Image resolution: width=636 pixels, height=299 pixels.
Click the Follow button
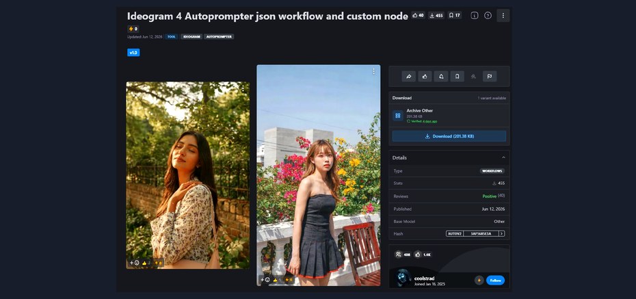[x=495, y=281]
